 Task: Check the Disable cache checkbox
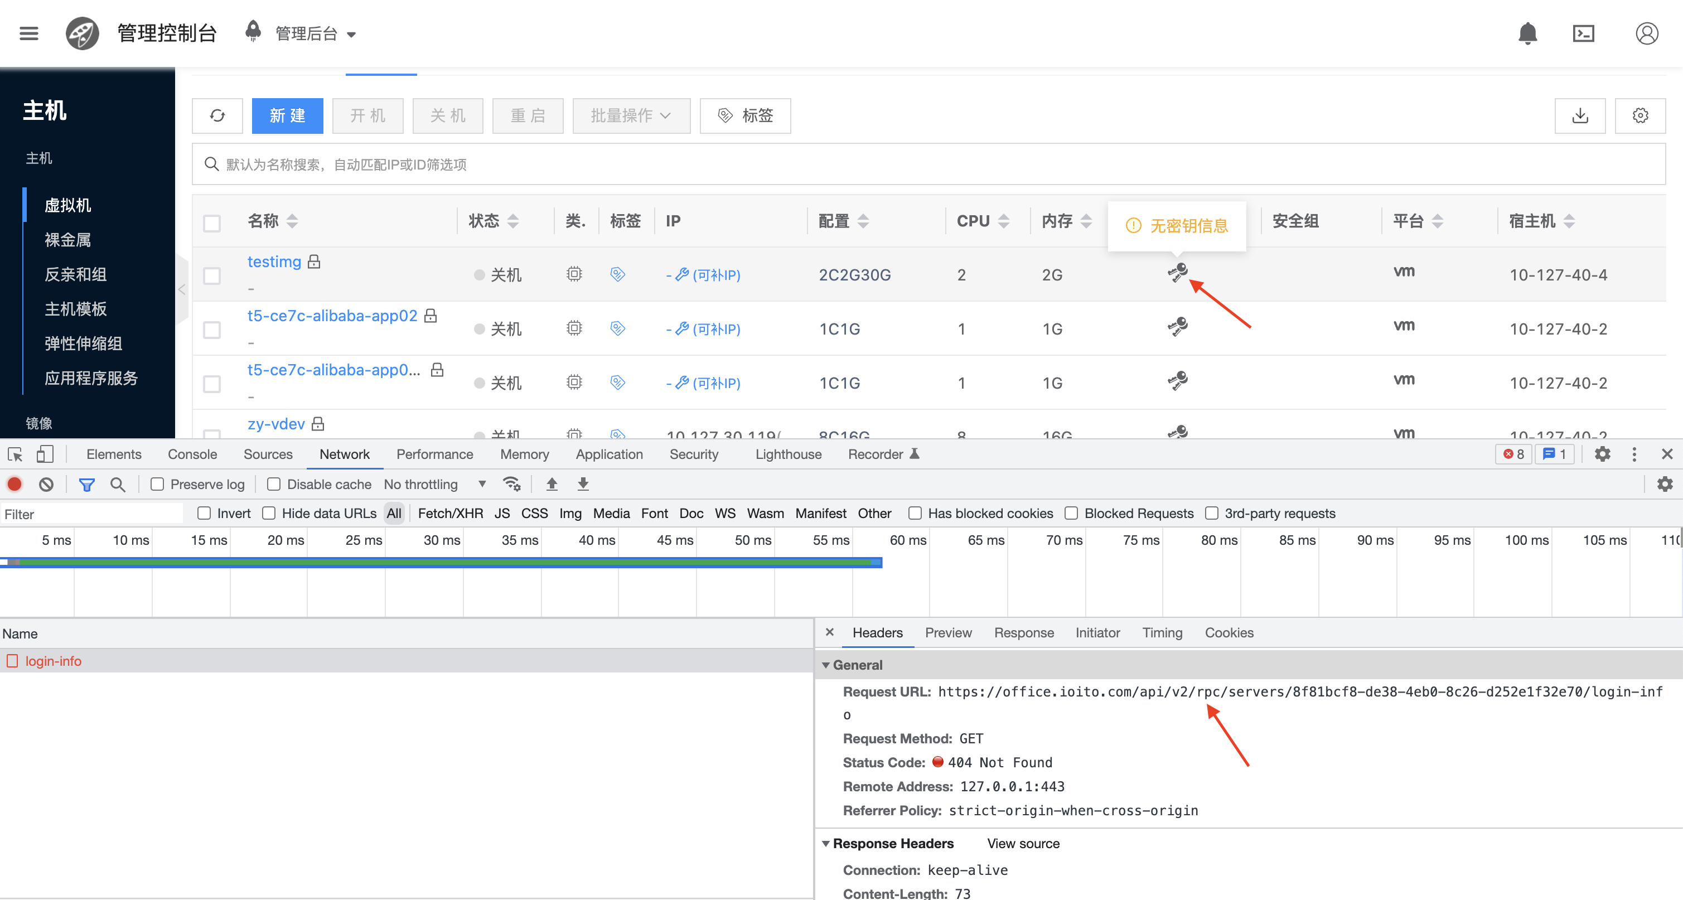274,484
